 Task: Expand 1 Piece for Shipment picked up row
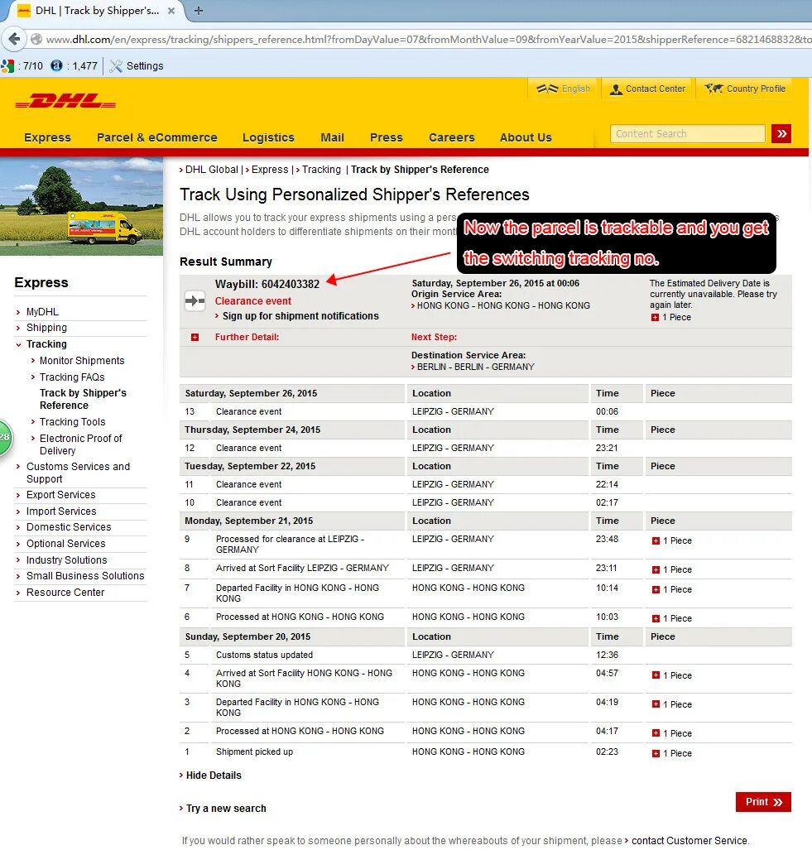point(656,753)
